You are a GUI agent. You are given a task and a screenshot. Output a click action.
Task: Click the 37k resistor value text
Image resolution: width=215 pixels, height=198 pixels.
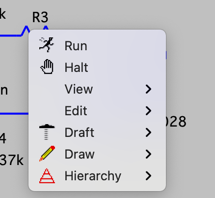point(12,160)
